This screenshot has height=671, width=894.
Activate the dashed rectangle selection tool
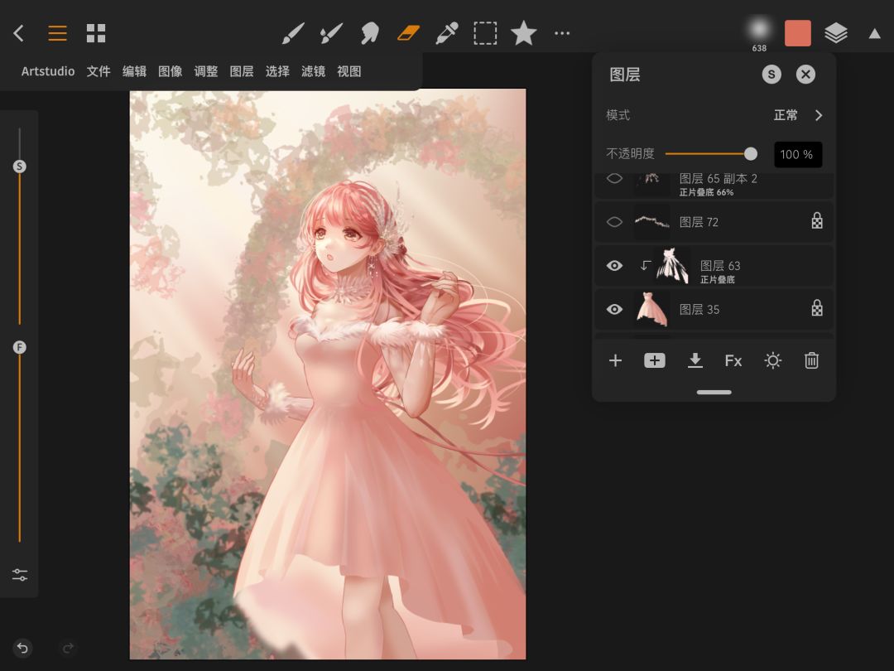pyautogui.click(x=485, y=33)
